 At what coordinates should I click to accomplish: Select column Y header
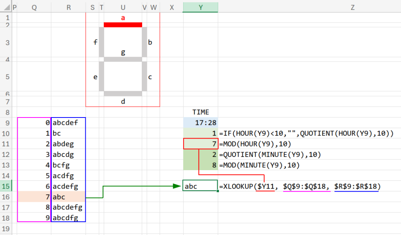[x=200, y=7]
